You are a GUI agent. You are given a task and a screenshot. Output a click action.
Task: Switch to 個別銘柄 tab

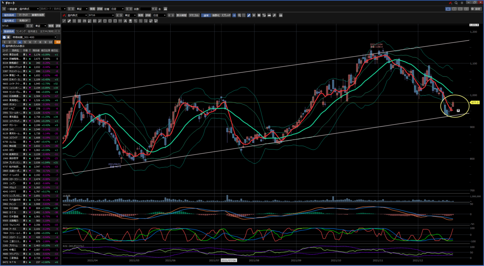click(x=9, y=15)
